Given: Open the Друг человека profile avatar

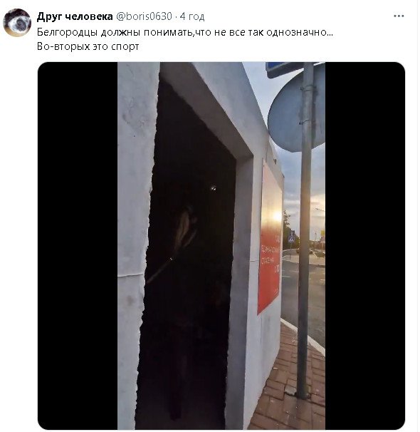Looking at the screenshot, I should coord(17,23).
